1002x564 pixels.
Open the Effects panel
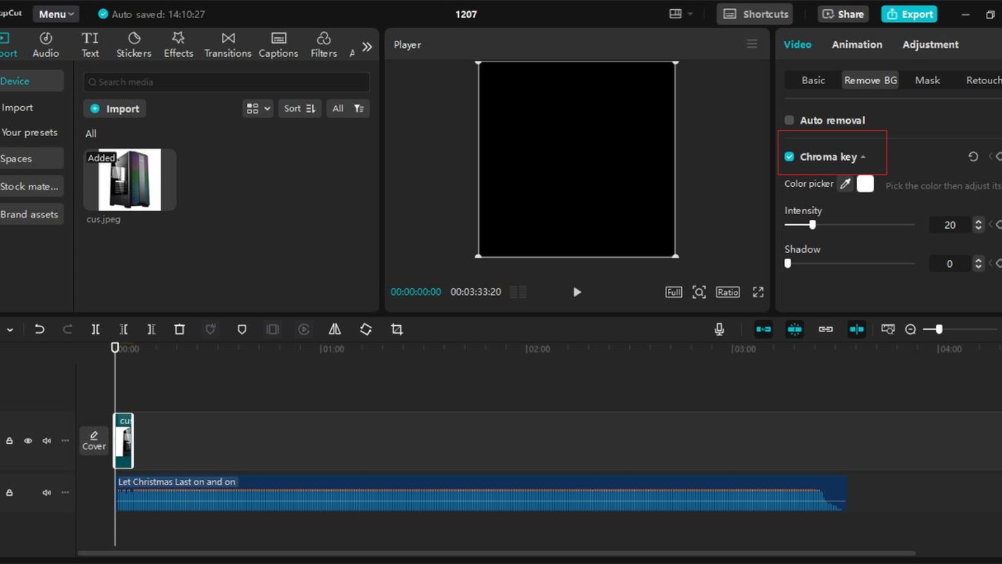178,45
